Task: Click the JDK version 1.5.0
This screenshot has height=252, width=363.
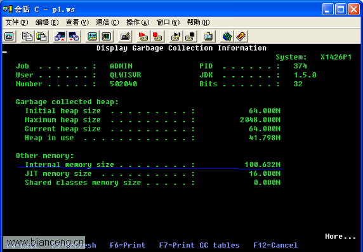Action: (305, 75)
